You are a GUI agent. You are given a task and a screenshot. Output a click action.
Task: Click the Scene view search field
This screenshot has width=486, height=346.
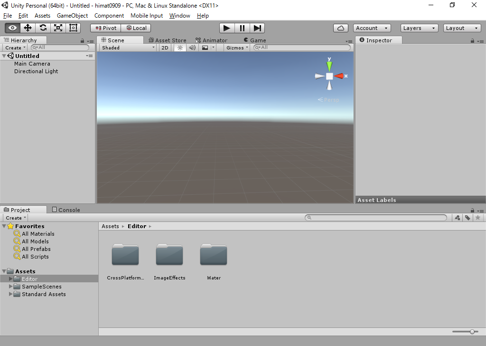[302, 48]
